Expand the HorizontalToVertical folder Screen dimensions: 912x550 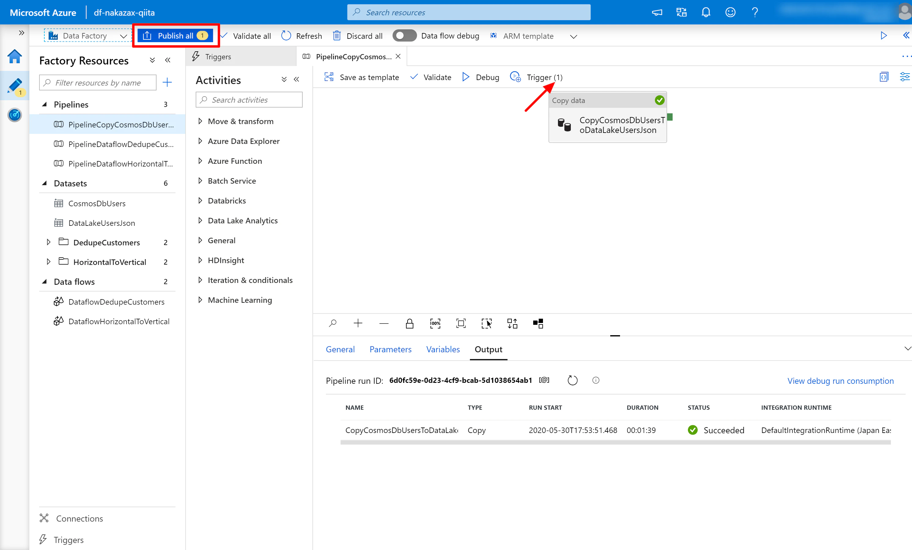(49, 262)
